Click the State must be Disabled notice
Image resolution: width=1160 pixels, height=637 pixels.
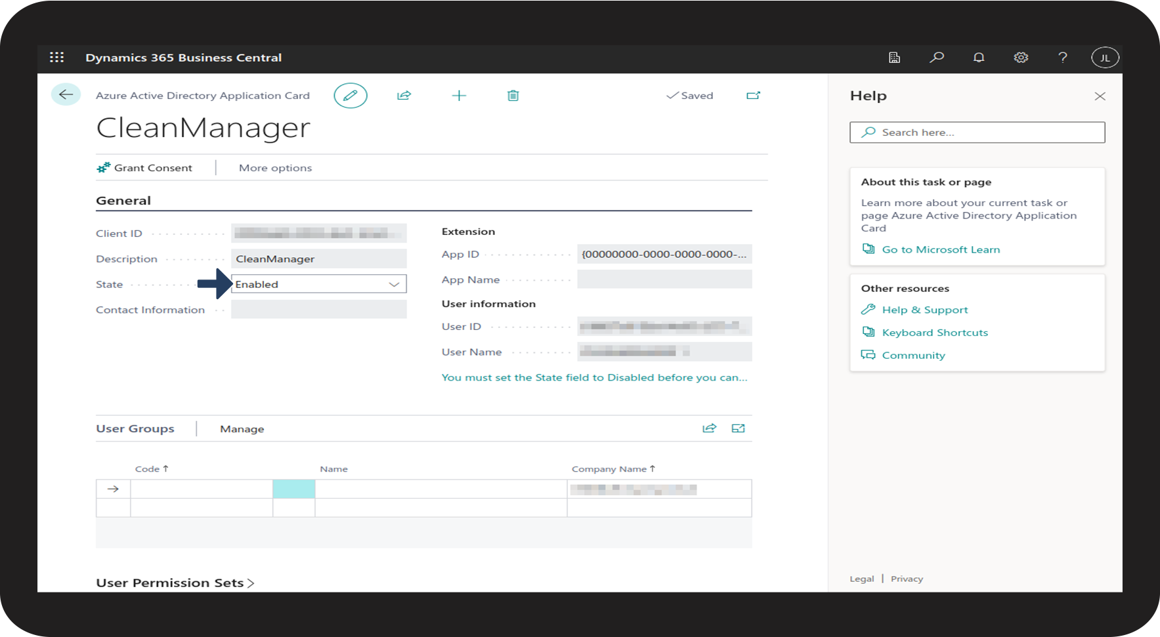pos(594,377)
